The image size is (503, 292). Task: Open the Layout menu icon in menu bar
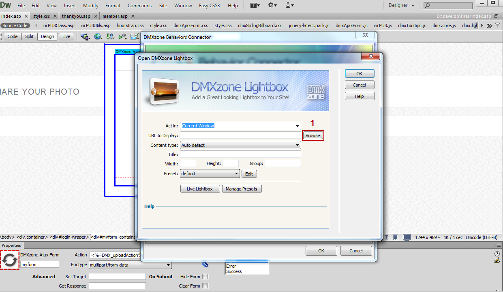255,5
